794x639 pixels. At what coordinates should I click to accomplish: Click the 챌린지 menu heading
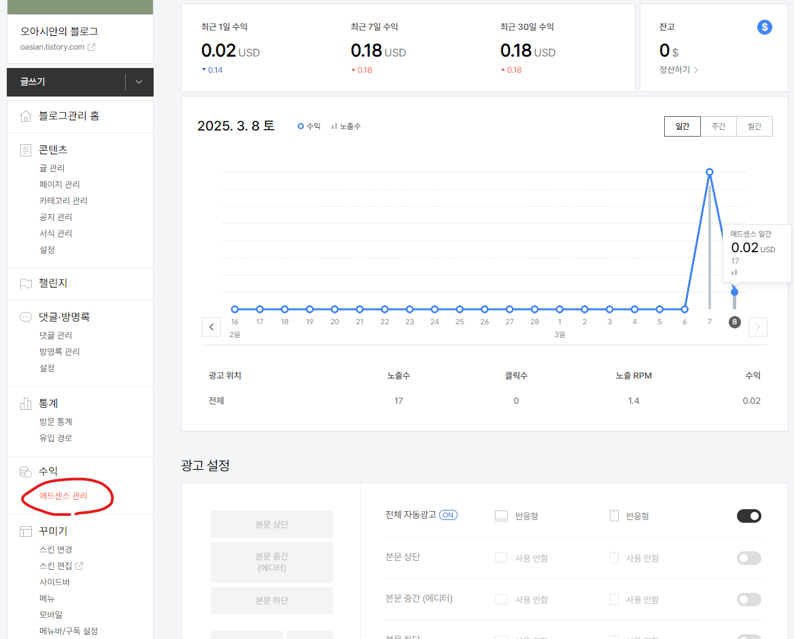click(53, 283)
